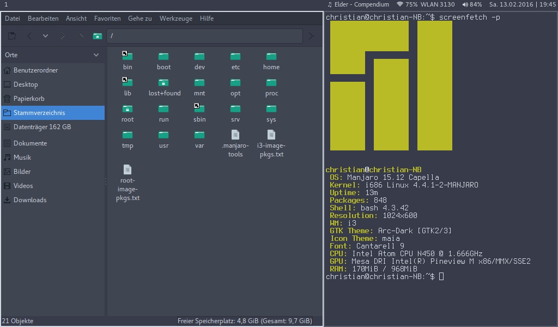
Task: Open Dokumente in the sidebar
Action: click(53, 143)
